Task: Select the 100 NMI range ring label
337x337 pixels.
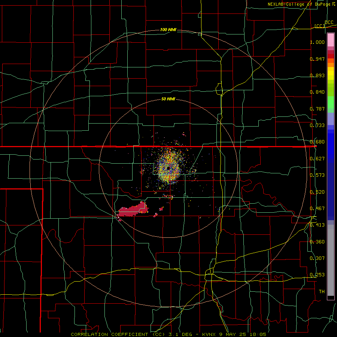Action: (x=168, y=30)
